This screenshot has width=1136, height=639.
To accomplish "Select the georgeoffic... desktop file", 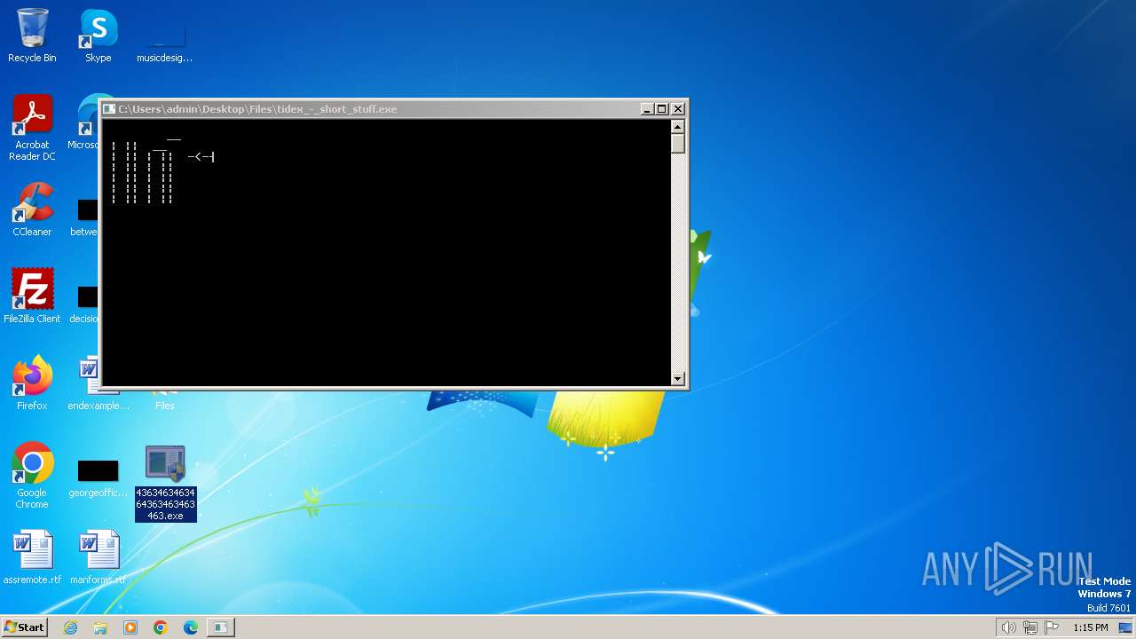I will pos(98,477).
